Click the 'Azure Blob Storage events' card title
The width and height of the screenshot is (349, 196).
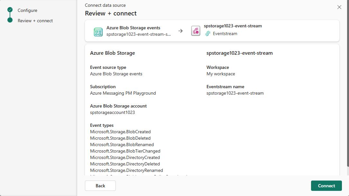pos(133,28)
